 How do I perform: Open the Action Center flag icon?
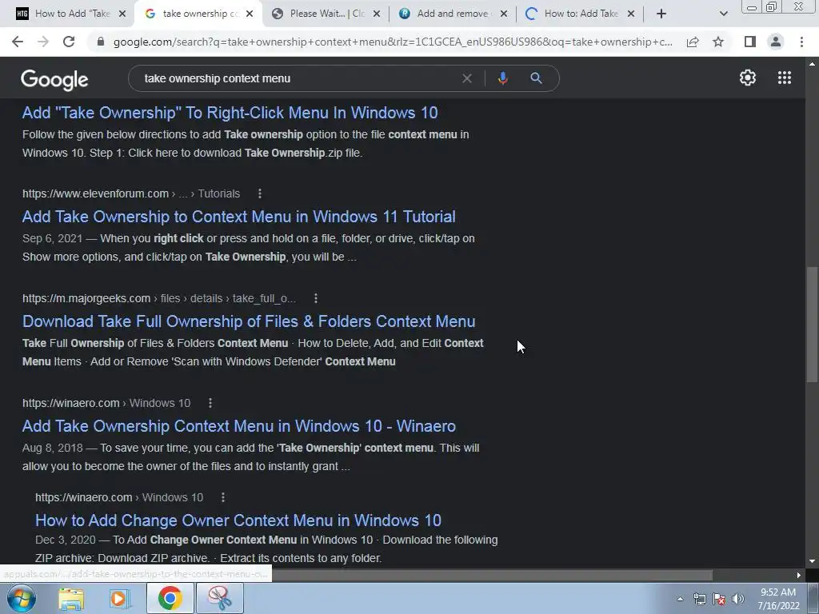pyautogui.click(x=719, y=599)
